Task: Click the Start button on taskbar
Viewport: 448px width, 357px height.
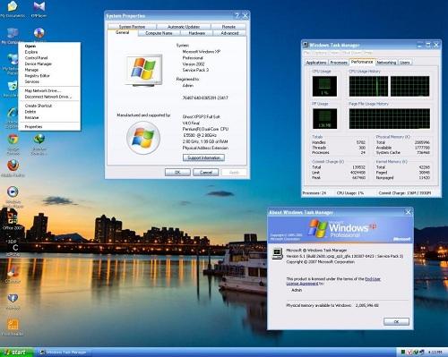Action: pyautogui.click(x=17, y=353)
